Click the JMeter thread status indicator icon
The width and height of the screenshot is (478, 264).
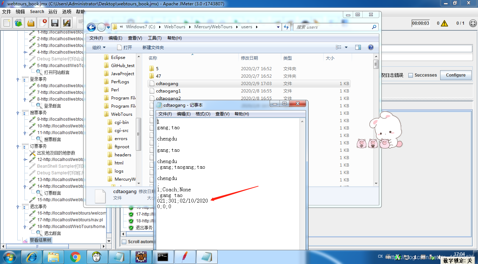(x=473, y=23)
